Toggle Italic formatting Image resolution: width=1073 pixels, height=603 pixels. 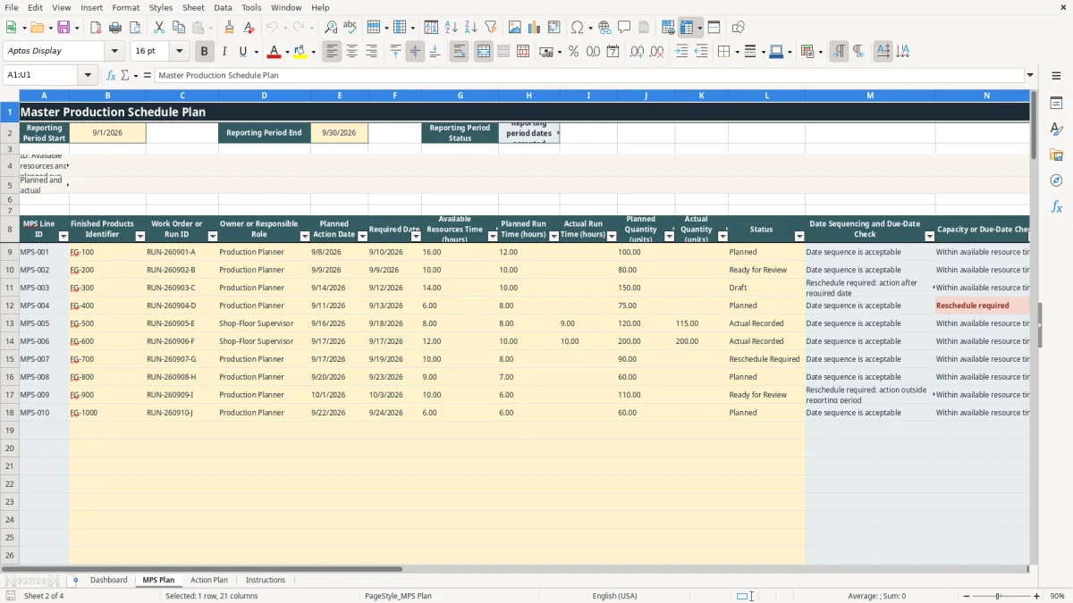click(x=224, y=52)
